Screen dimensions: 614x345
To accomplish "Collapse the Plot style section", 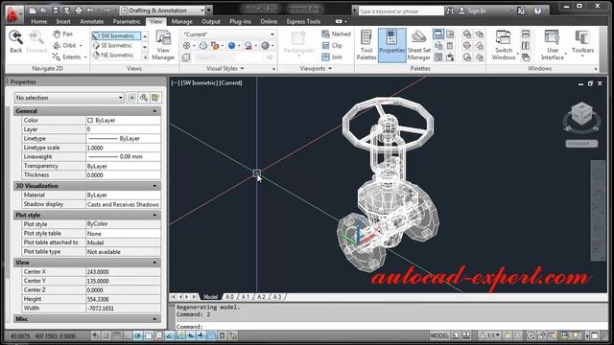I will [154, 215].
